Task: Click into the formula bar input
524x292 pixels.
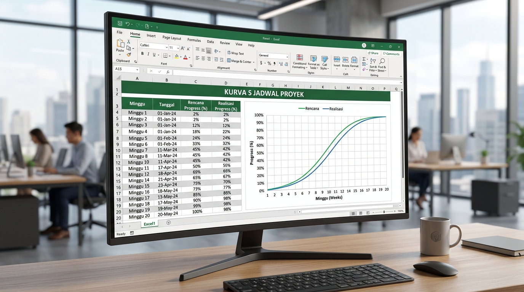Action: [x=288, y=76]
